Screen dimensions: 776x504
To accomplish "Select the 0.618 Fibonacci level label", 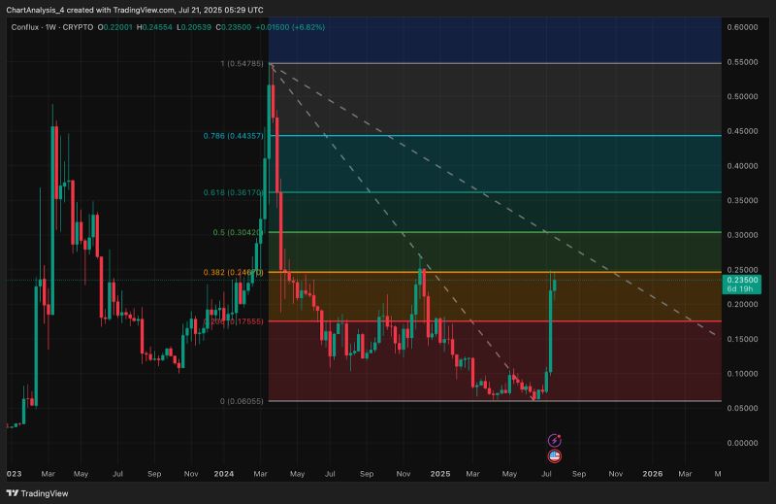I will pyautogui.click(x=235, y=193).
